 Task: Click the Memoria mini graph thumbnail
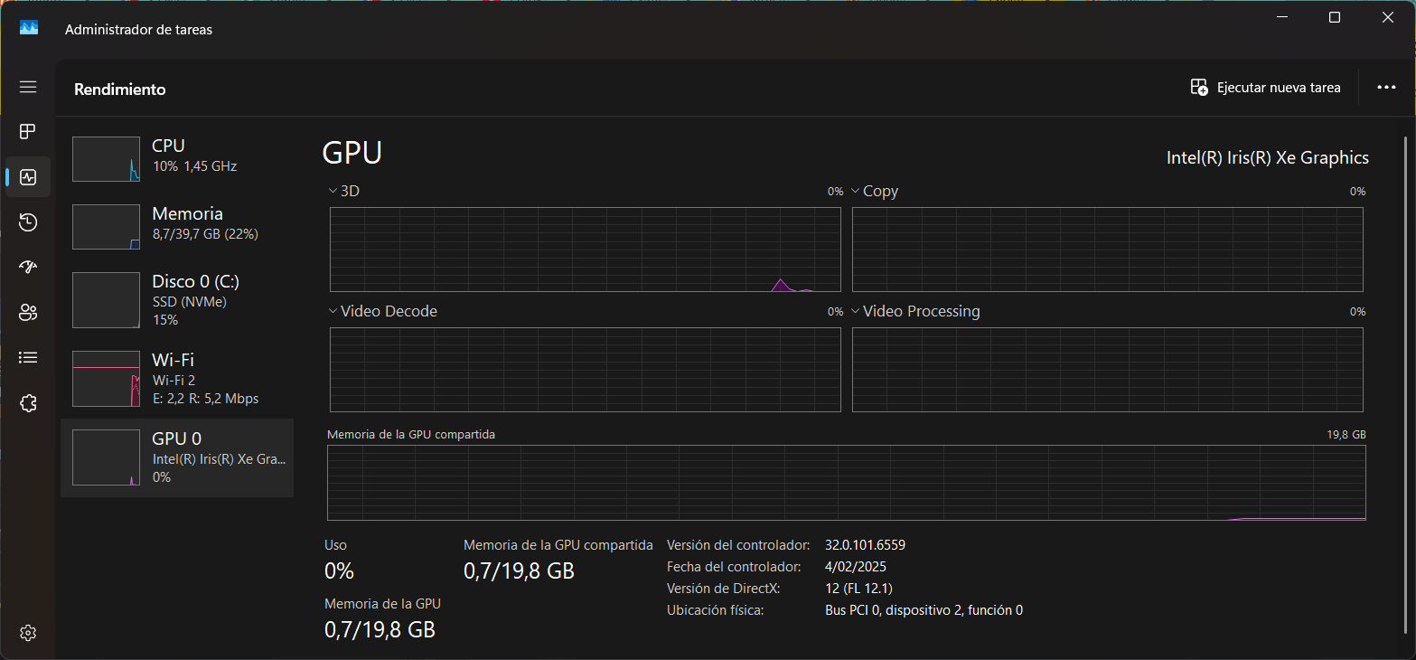tap(106, 227)
